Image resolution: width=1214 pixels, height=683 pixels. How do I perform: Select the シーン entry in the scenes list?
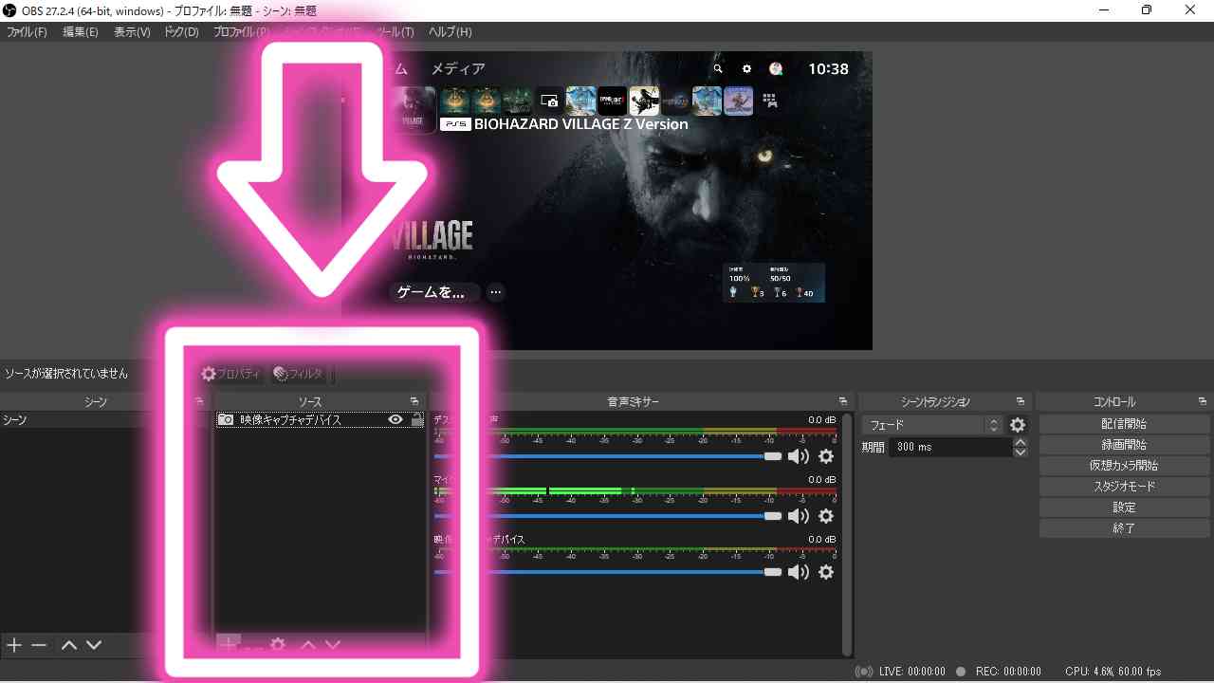pyautogui.click(x=104, y=419)
